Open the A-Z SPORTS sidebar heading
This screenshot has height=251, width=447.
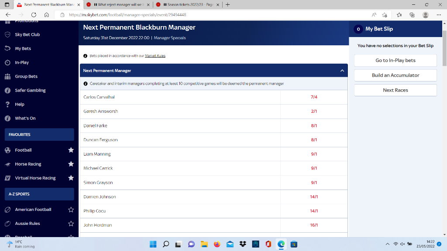pos(39,194)
